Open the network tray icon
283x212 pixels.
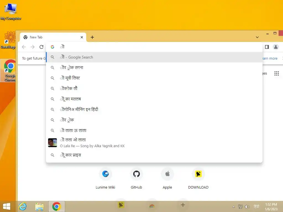[x=240, y=206]
